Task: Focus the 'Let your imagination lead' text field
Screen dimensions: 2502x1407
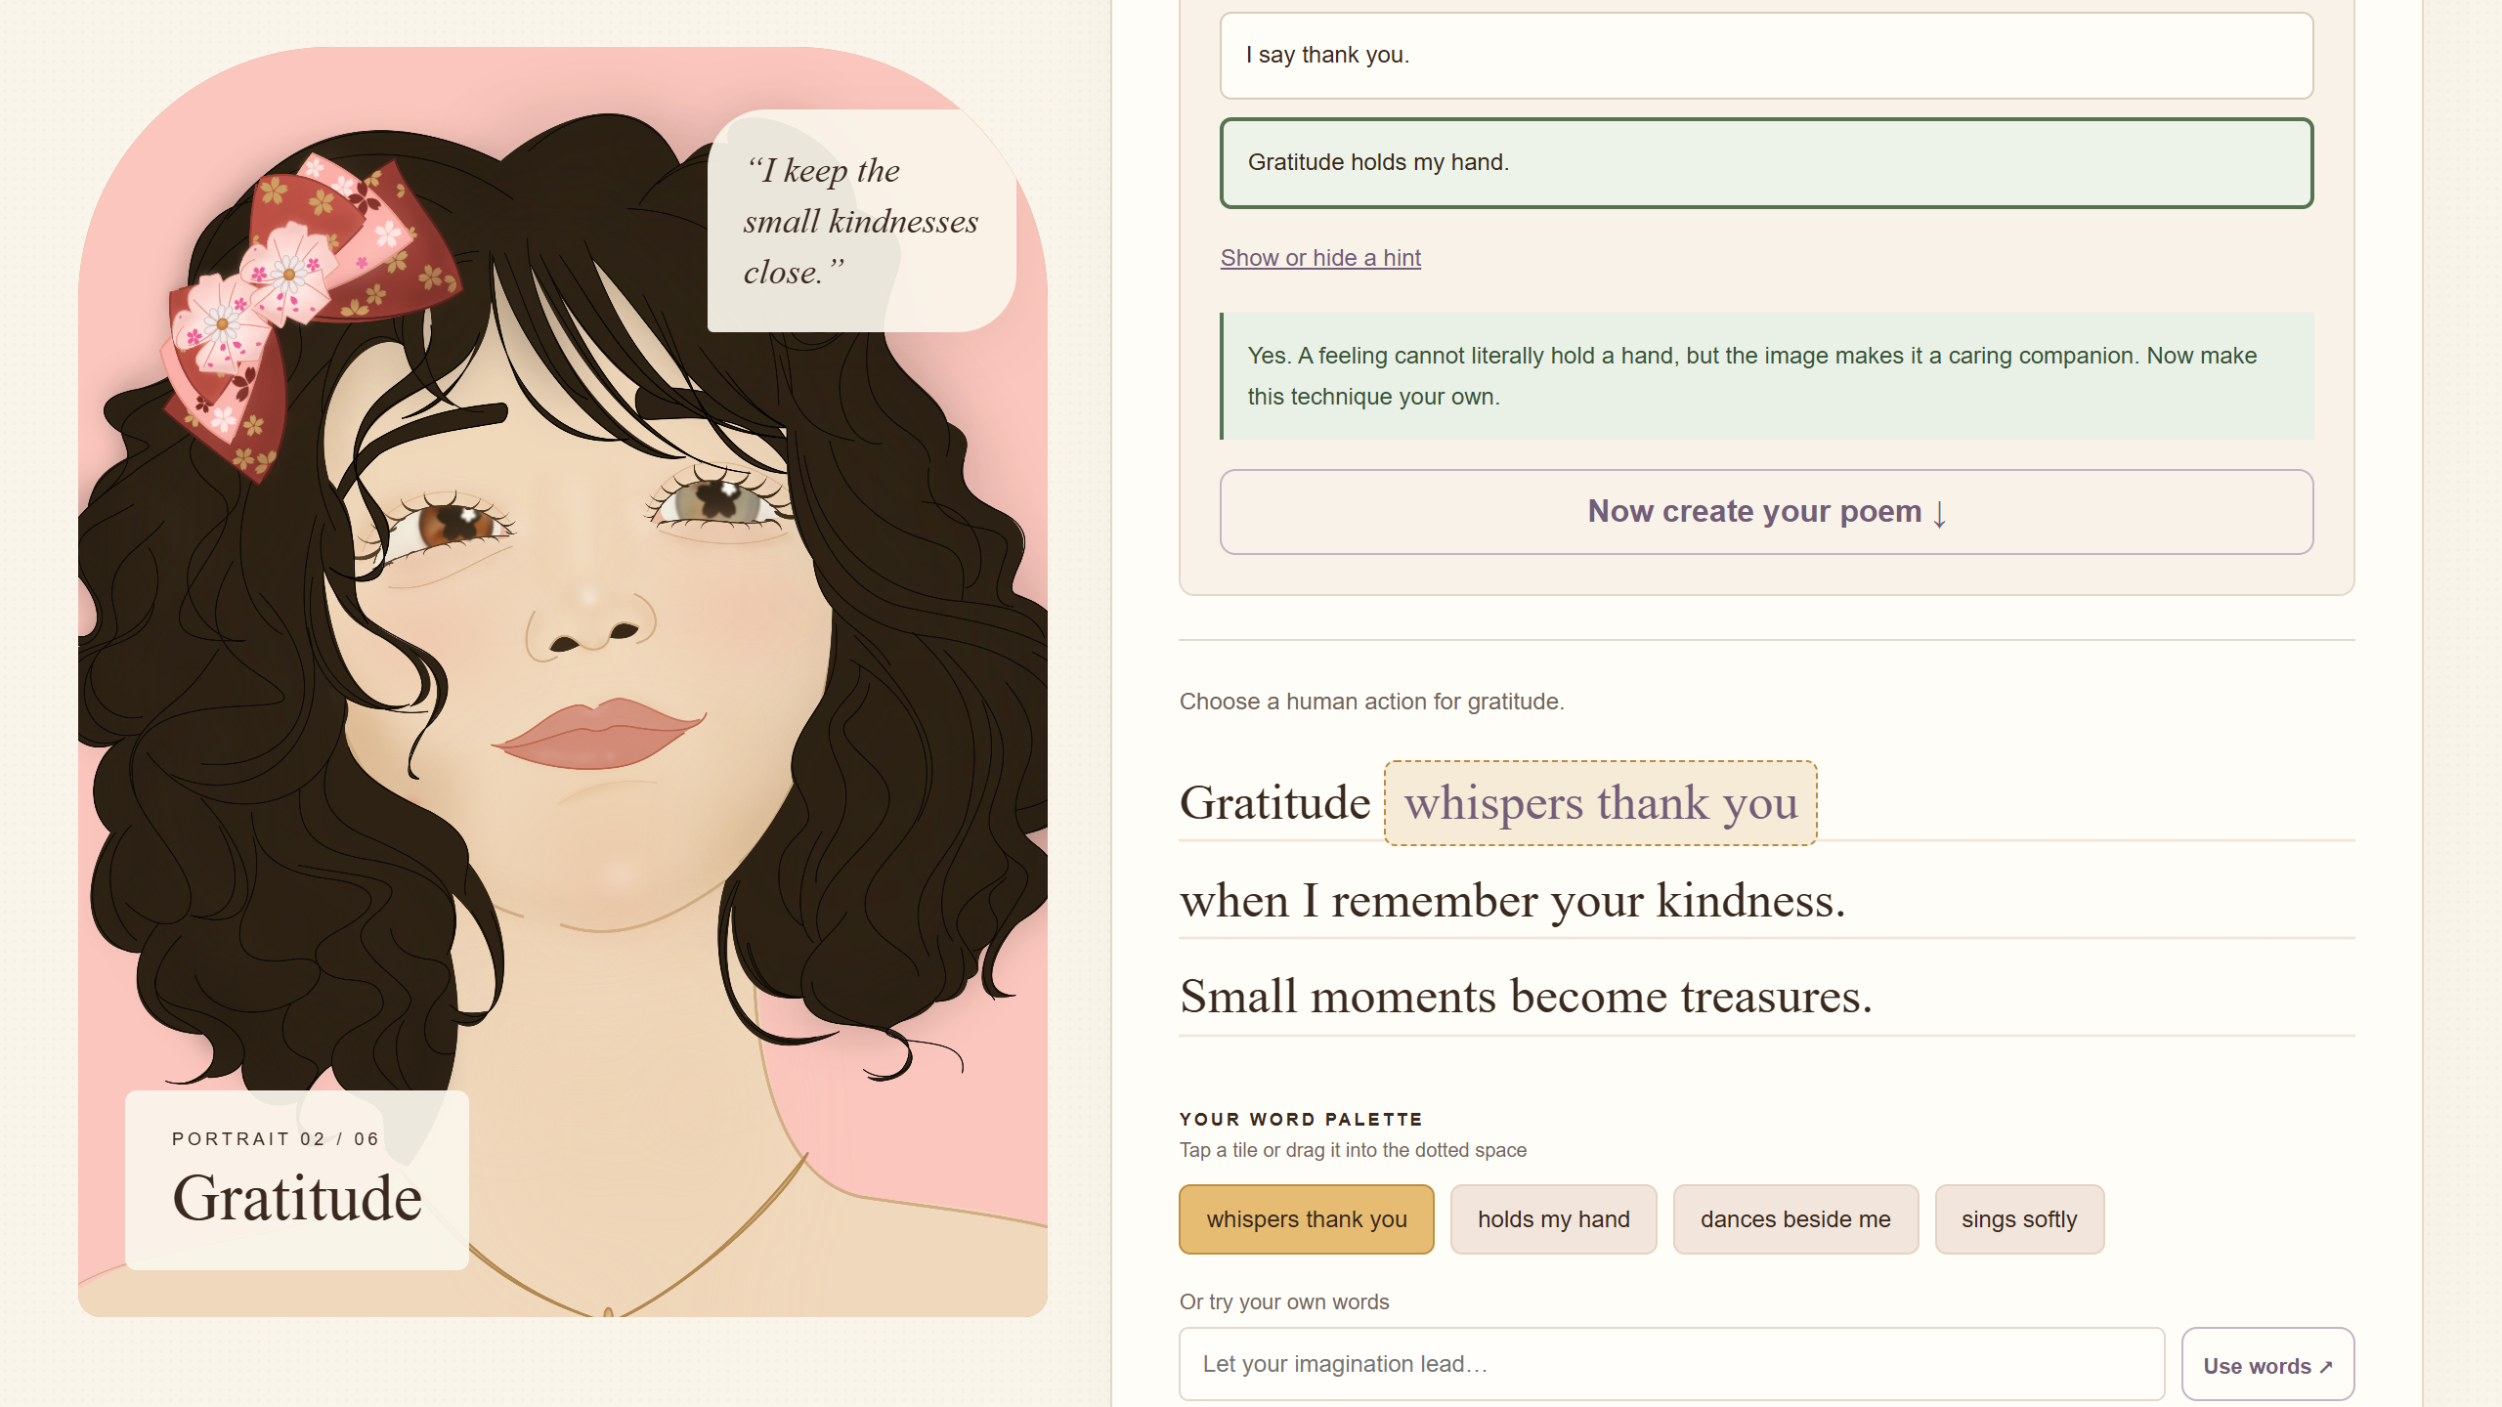Action: pyautogui.click(x=1672, y=1364)
